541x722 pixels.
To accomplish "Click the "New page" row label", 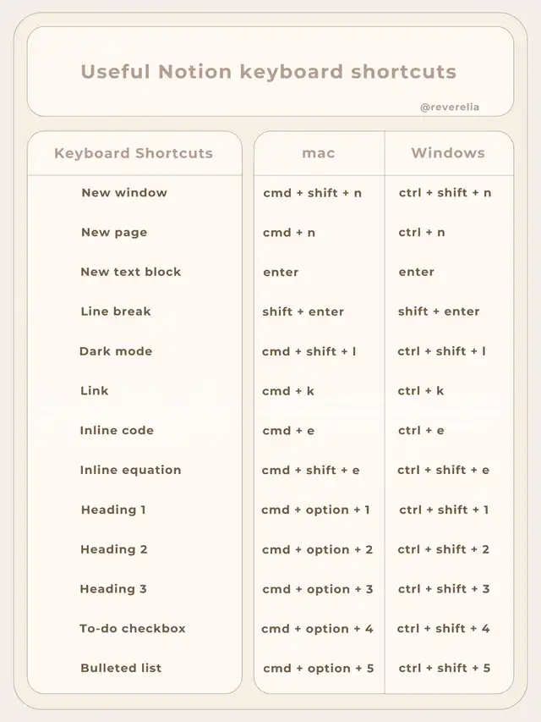I will click(114, 233).
